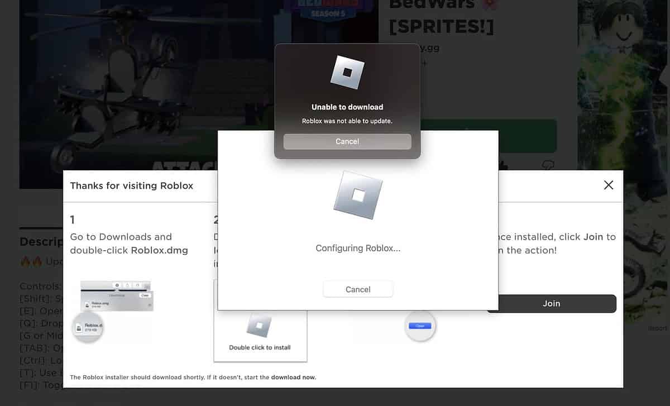Click the thumbs-down dislike icon
This screenshot has height=406, width=670.
548,165
